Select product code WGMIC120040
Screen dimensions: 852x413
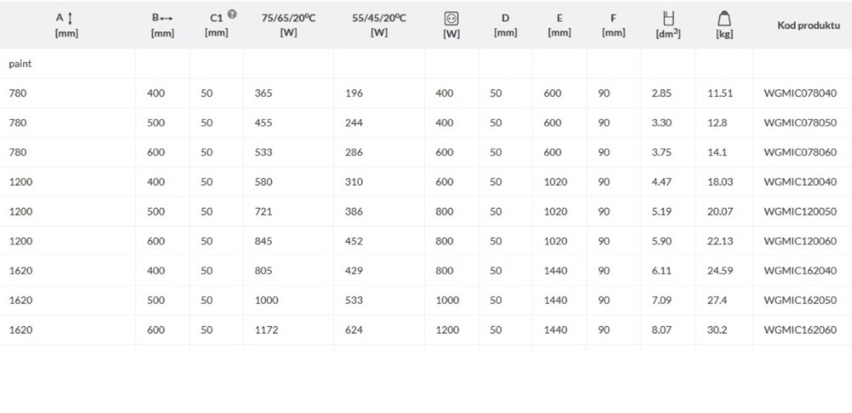point(800,182)
